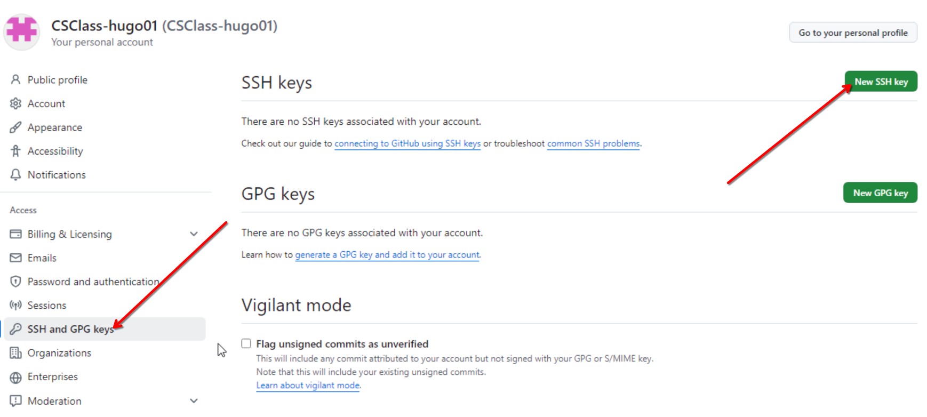Go to your personal profile button
The width and height of the screenshot is (927, 417).
[x=853, y=33]
